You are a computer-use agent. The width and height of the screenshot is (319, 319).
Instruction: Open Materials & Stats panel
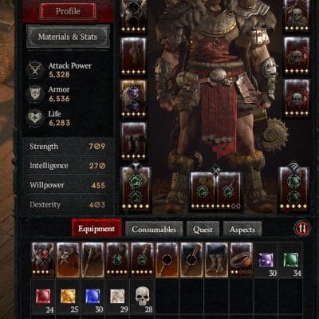click(x=68, y=37)
